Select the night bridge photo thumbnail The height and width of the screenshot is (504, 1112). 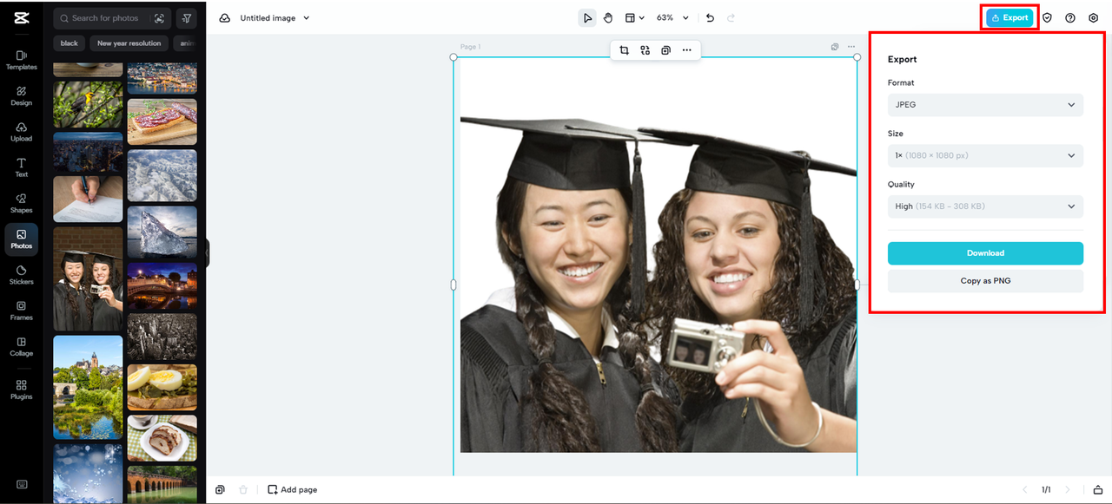pyautogui.click(x=162, y=286)
